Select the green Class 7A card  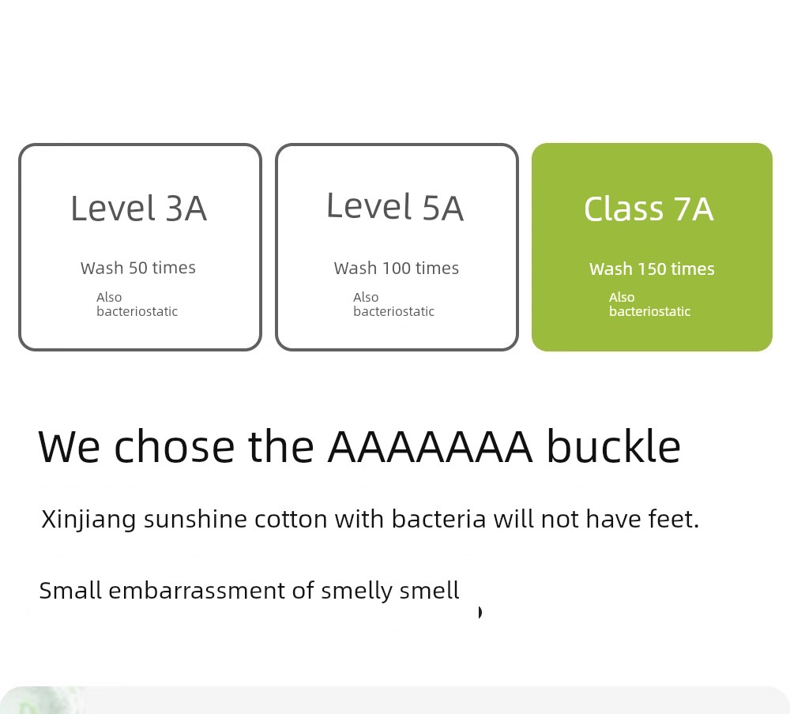click(x=652, y=247)
